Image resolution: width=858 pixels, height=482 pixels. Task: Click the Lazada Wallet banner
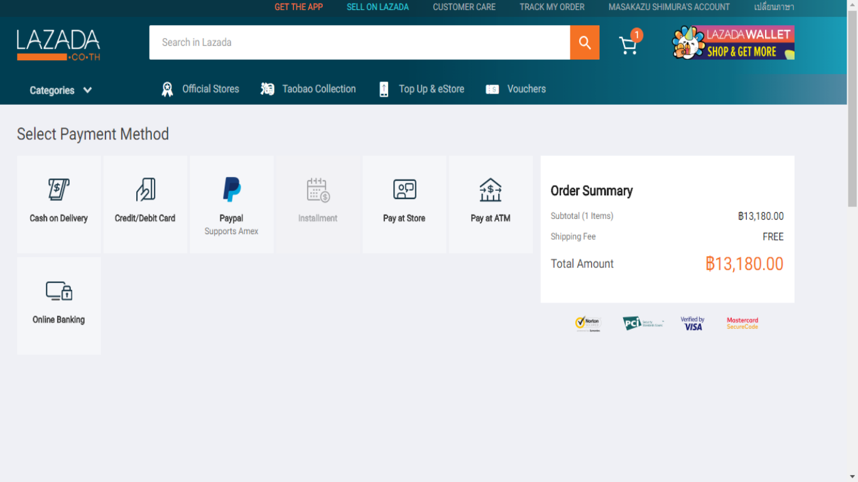pyautogui.click(x=733, y=43)
